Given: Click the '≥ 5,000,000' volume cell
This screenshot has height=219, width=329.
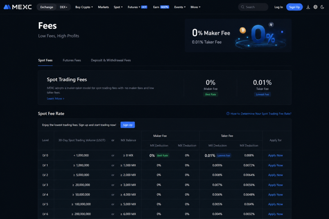Looking at the screenshot, I should point(81,175).
